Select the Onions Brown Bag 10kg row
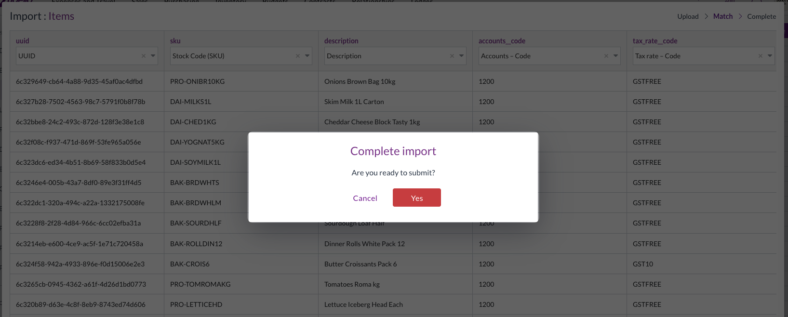788x317 pixels. (x=360, y=81)
